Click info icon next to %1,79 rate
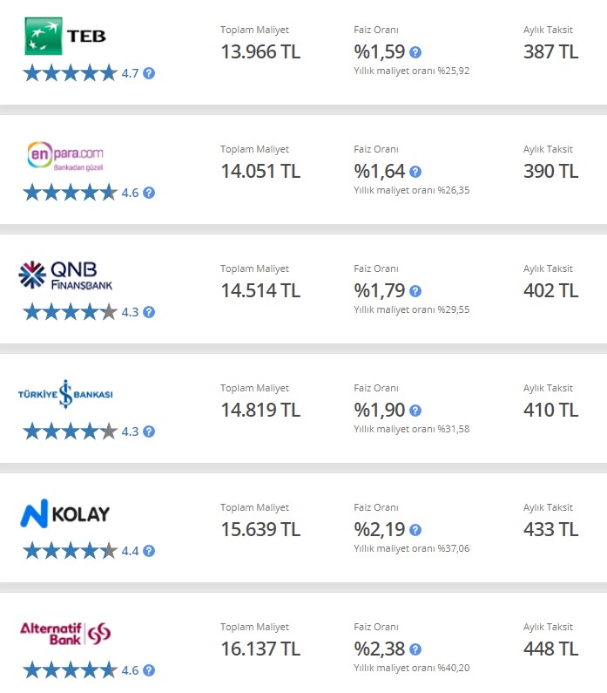The image size is (607, 693). click(x=415, y=291)
